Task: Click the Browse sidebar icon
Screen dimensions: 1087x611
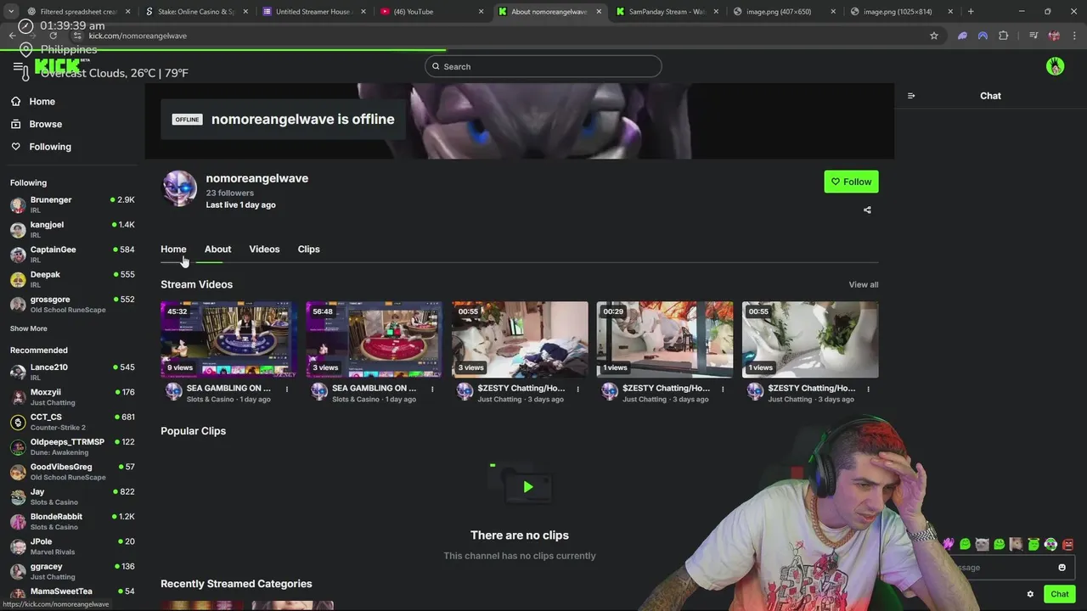Action: click(x=15, y=124)
